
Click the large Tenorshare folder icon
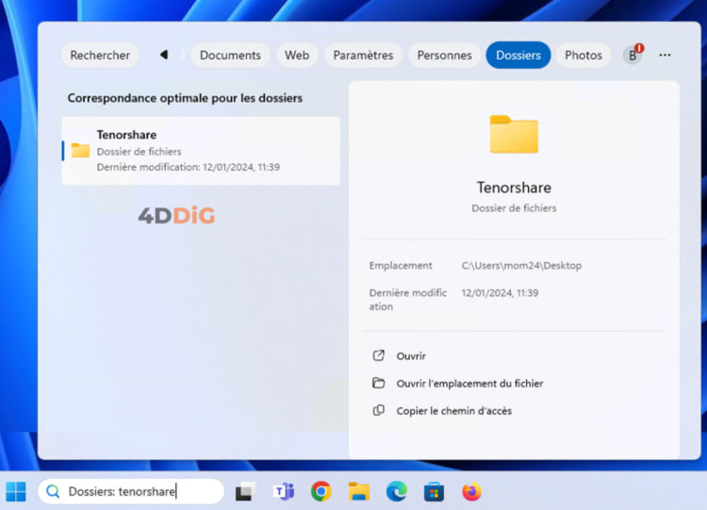click(514, 135)
